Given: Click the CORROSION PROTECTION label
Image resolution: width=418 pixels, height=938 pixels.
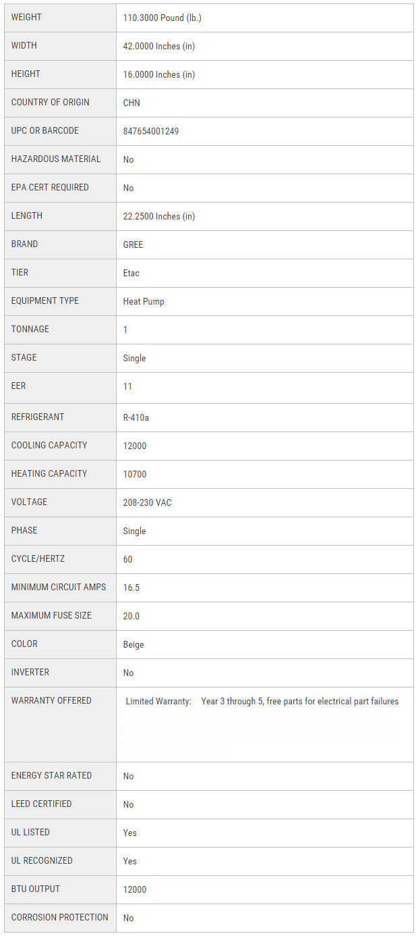Looking at the screenshot, I should 59,918.
